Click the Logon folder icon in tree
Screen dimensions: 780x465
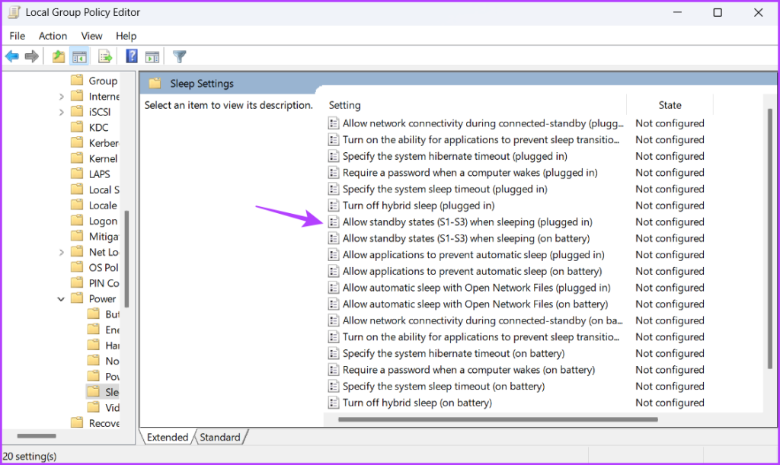pos(77,221)
